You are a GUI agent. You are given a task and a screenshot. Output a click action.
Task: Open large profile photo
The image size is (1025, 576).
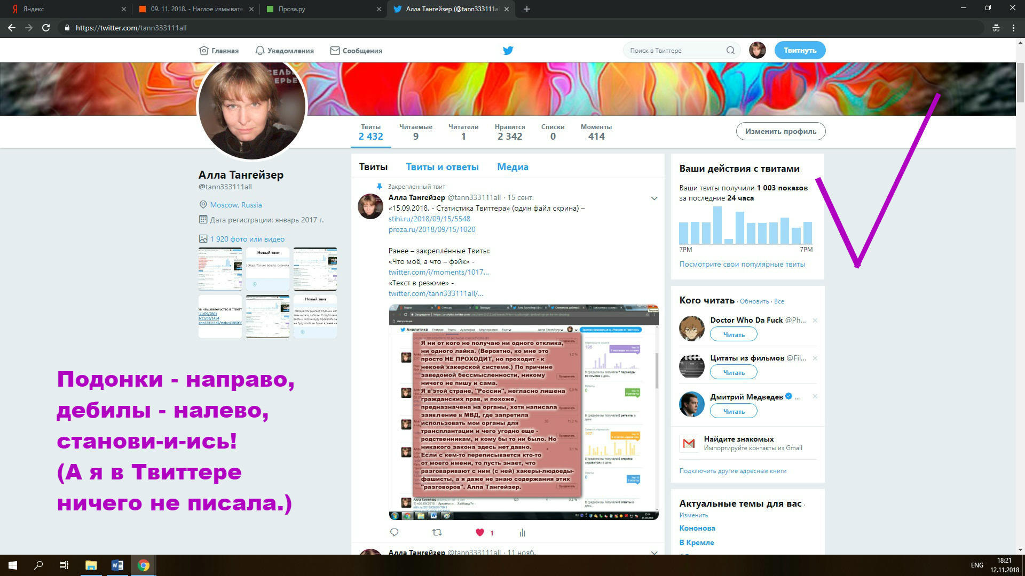pyautogui.click(x=251, y=106)
